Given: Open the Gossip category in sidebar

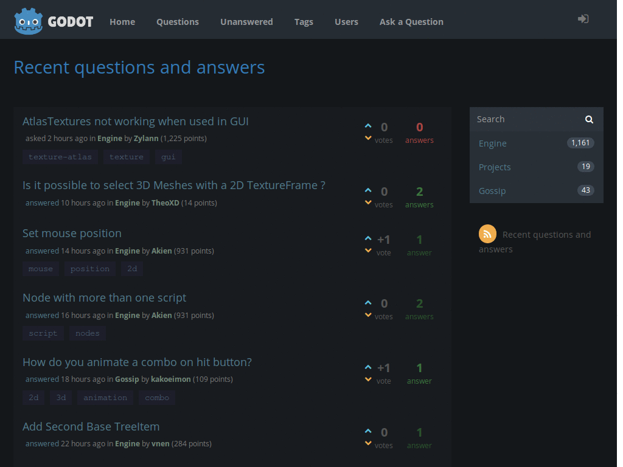Looking at the screenshot, I should coord(492,191).
